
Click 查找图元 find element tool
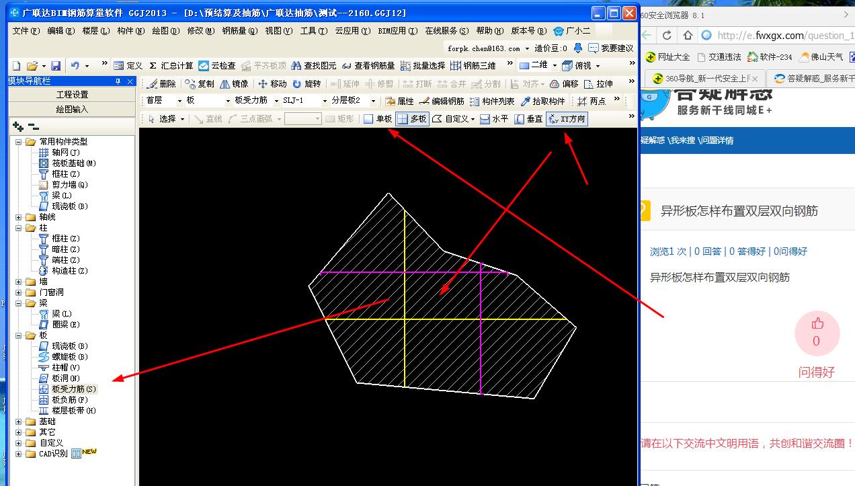(313, 66)
